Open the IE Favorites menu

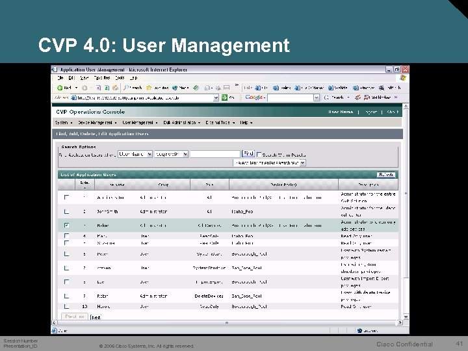102,78
